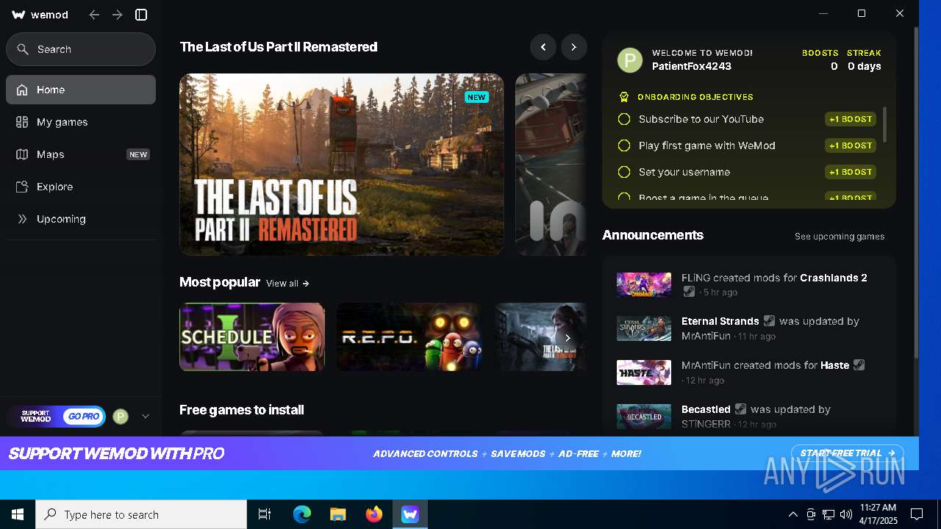
Task: Open the Schedule I game card
Action: [x=252, y=337]
